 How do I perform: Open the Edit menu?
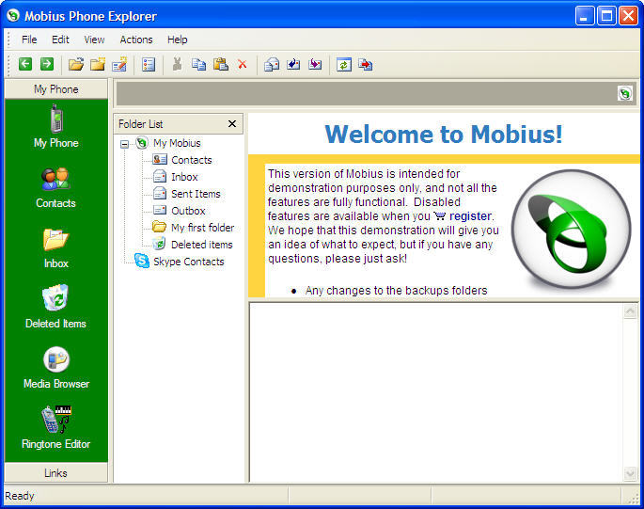[60, 40]
